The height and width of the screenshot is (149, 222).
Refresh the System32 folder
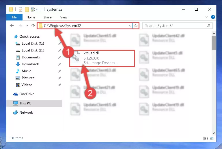(136, 26)
